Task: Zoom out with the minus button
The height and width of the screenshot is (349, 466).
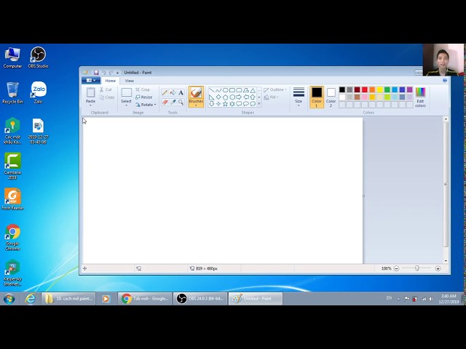Action: point(396,268)
